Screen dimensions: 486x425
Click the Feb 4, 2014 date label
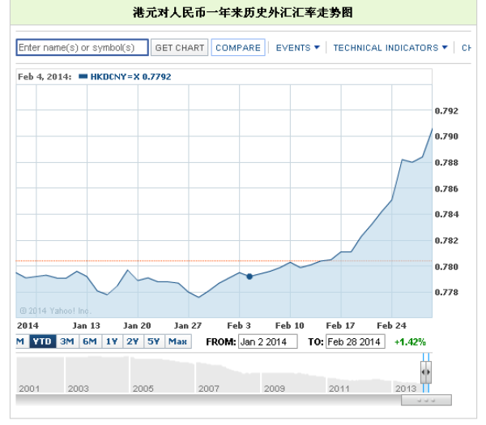pyautogui.click(x=45, y=77)
